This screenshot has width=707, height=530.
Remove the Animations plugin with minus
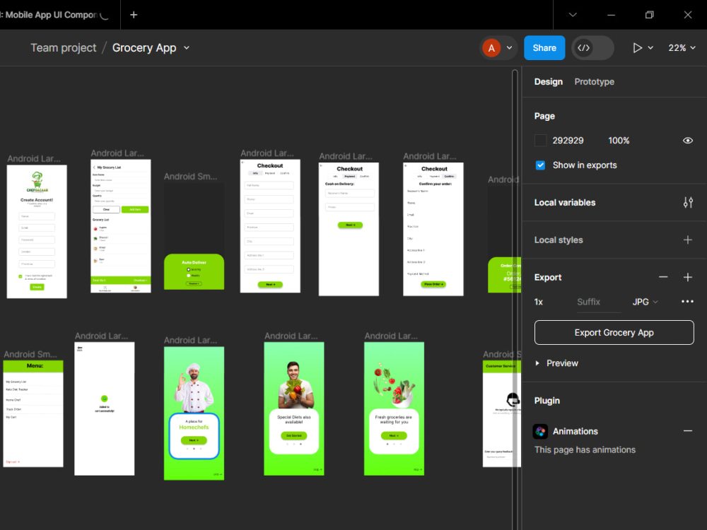click(x=688, y=431)
